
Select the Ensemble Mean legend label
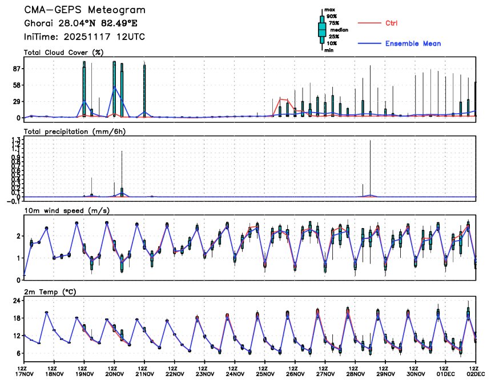coord(413,43)
